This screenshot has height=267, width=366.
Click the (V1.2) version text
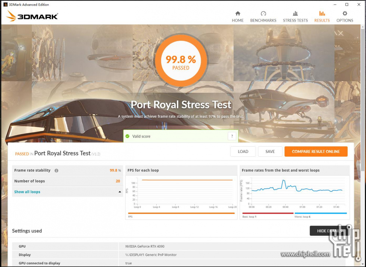[x=96, y=154]
